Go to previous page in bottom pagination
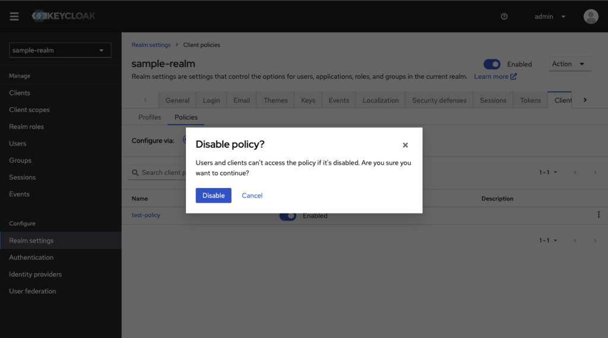 tap(575, 240)
